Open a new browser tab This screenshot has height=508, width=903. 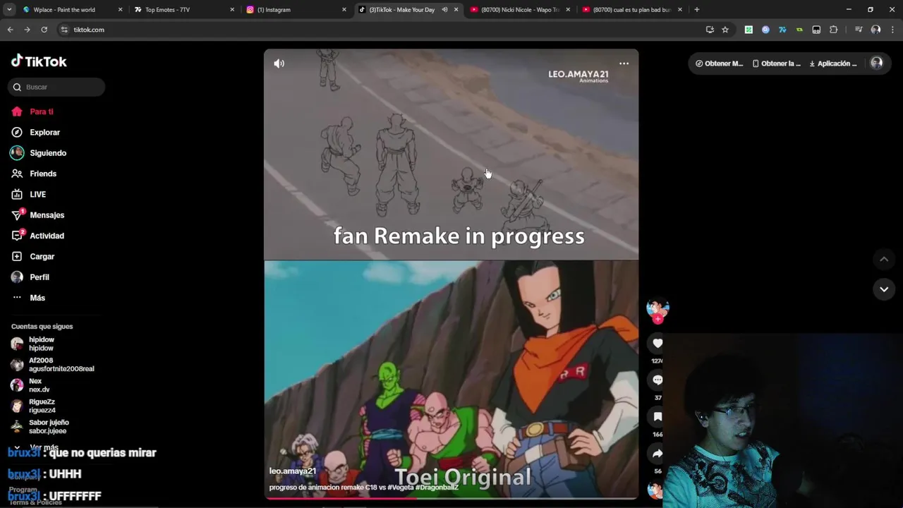point(696,10)
